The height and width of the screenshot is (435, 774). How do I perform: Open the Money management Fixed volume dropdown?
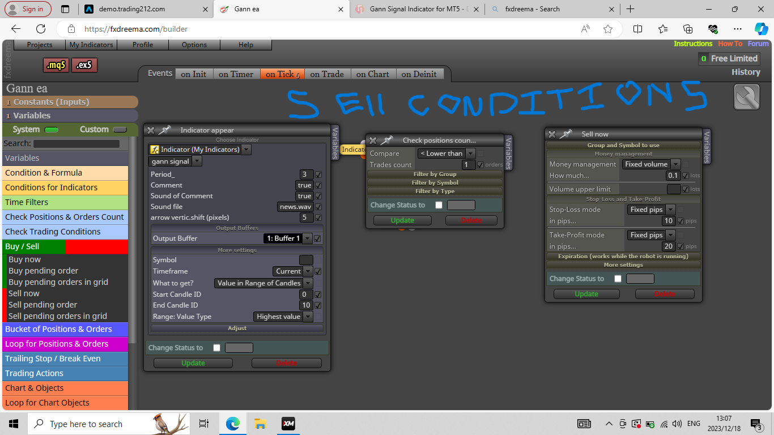point(675,164)
